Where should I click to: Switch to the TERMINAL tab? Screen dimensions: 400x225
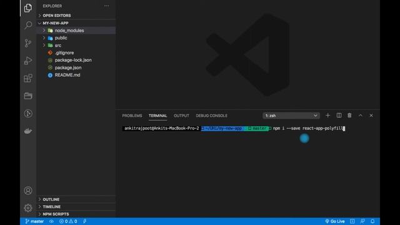158,116
